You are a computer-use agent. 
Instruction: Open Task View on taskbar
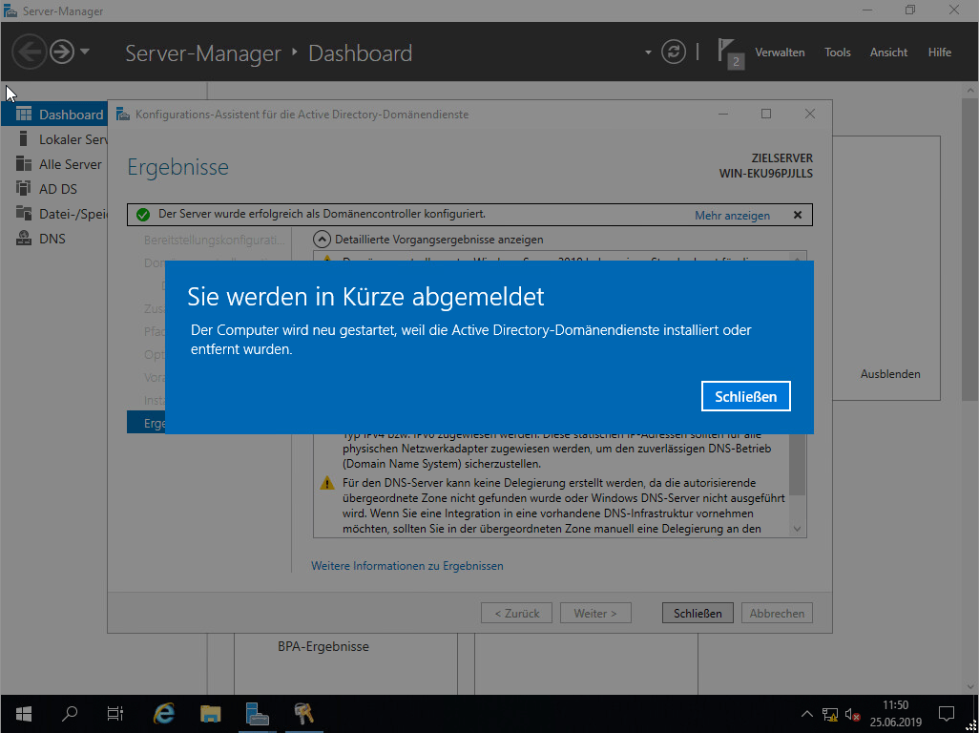click(x=115, y=713)
